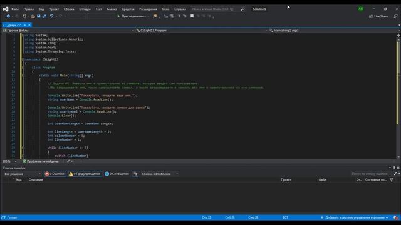The image size is (401, 225).
Task: Open the Вид menu
Action: coord(41,9)
